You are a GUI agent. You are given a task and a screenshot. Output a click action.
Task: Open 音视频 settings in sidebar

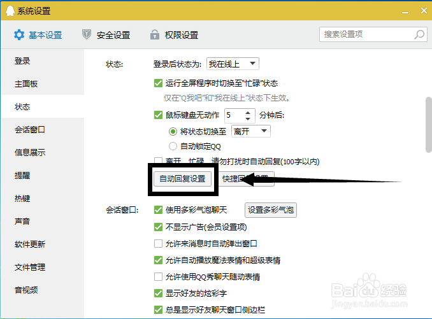[x=43, y=290]
